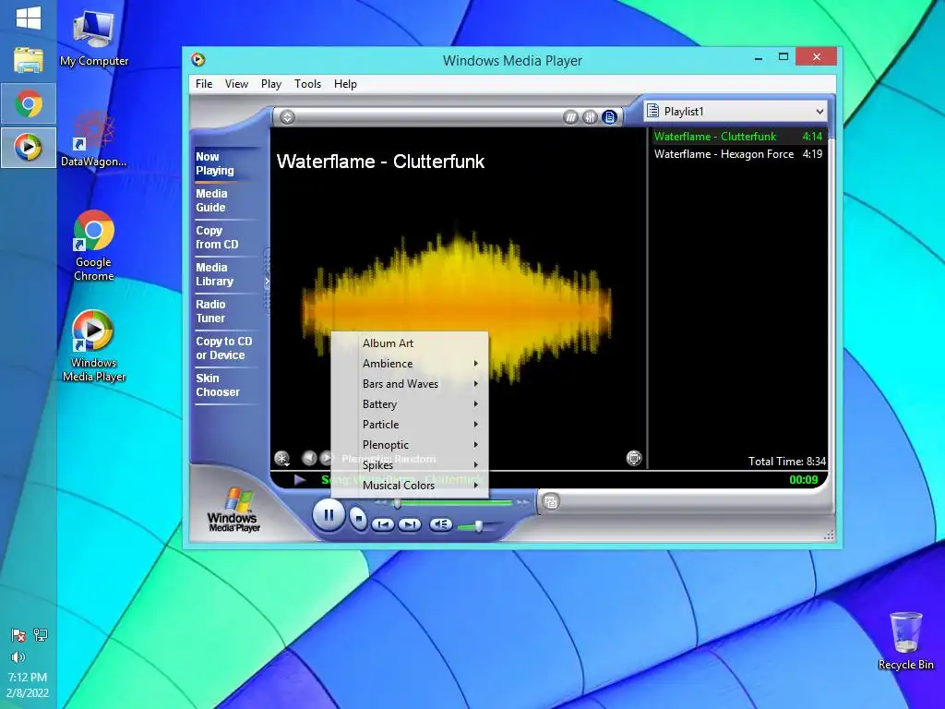
Task: Expand the Ambience submenu
Action: pos(410,364)
